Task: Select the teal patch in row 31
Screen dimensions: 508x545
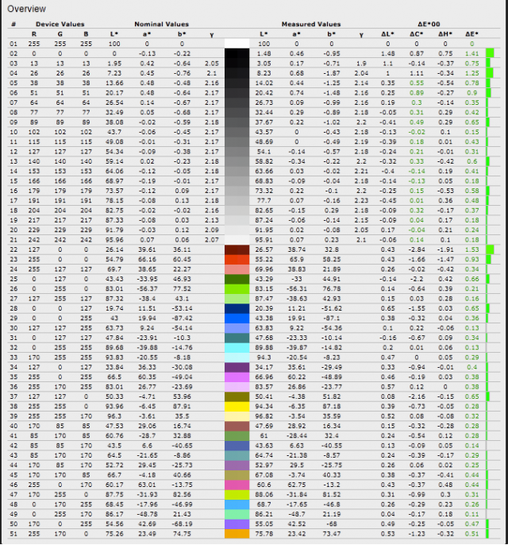Action: pyautogui.click(x=237, y=338)
